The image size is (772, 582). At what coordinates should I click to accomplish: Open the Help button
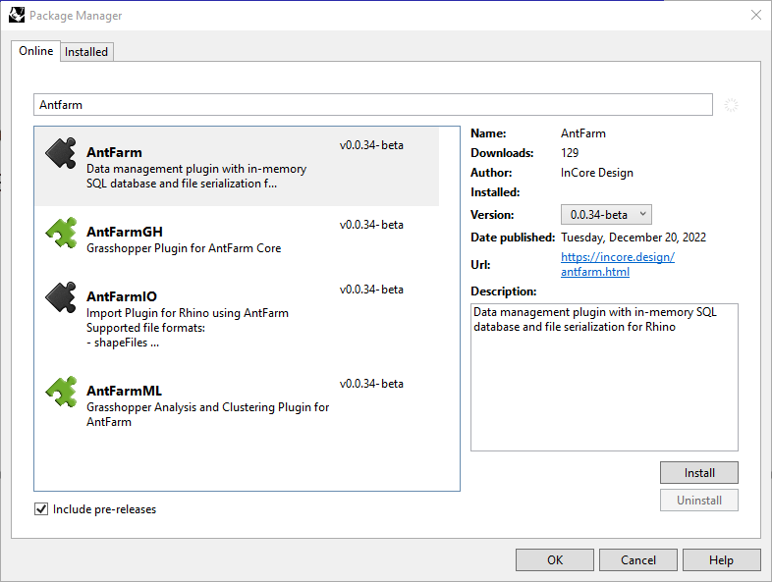721,559
